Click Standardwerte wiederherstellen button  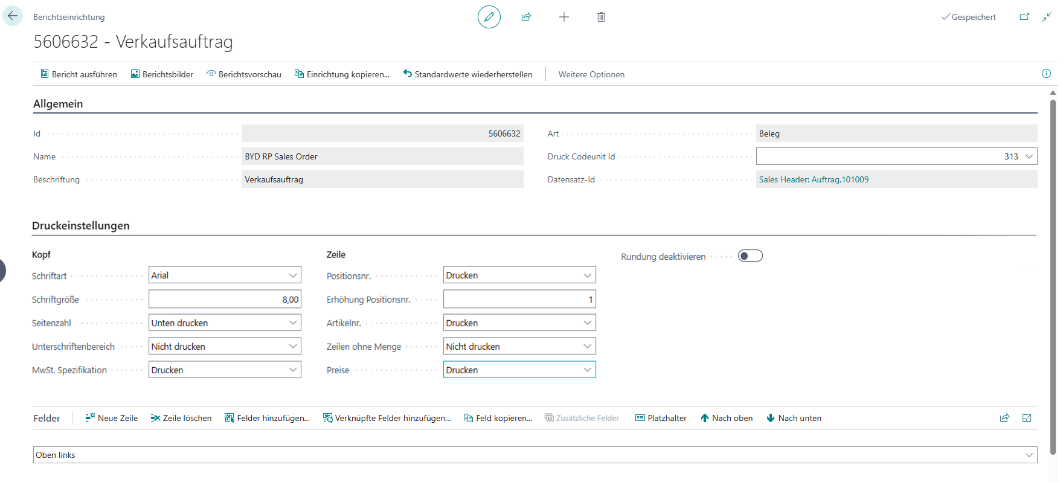click(468, 74)
